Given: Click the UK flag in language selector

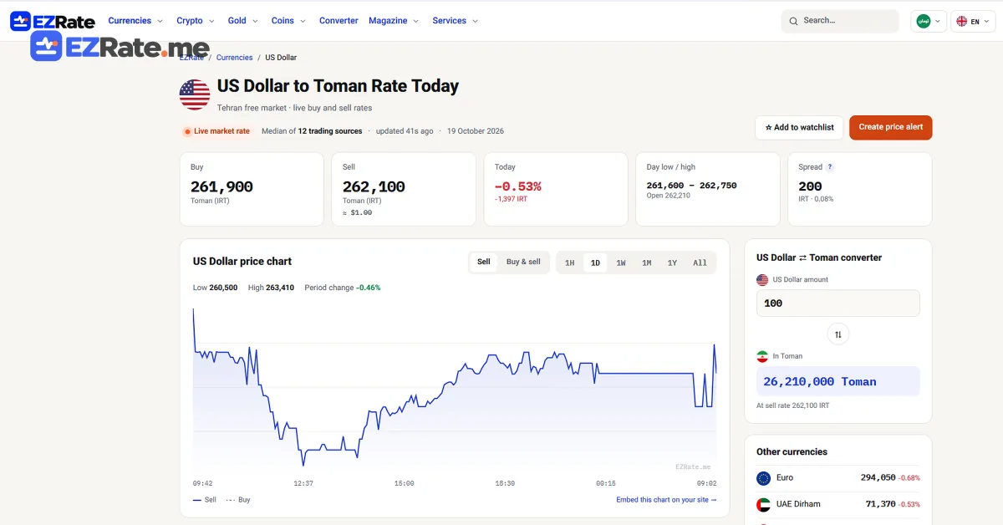Looking at the screenshot, I should (962, 22).
